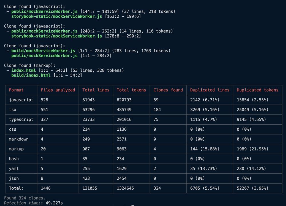Click '52267 (3.95%)' total duplicated tokens
The height and width of the screenshot is (206, 286).
pos(253,188)
